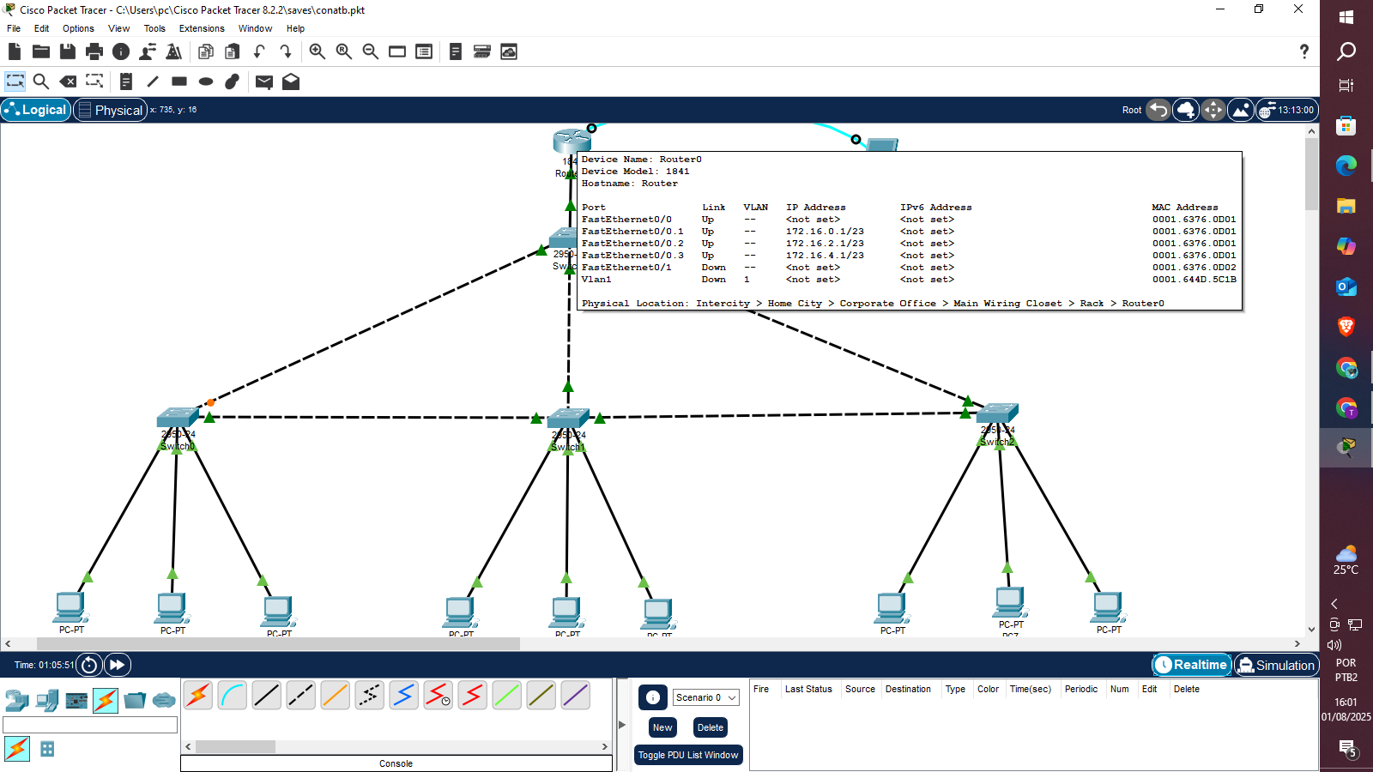1373x772 pixels.
Task: Print the workspace with the printer icon
Action: click(x=94, y=51)
